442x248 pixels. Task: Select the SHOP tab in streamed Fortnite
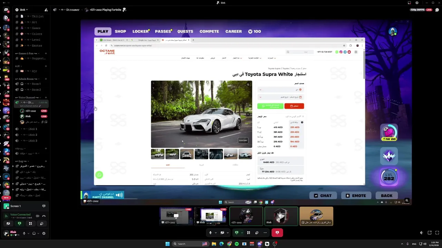click(120, 31)
